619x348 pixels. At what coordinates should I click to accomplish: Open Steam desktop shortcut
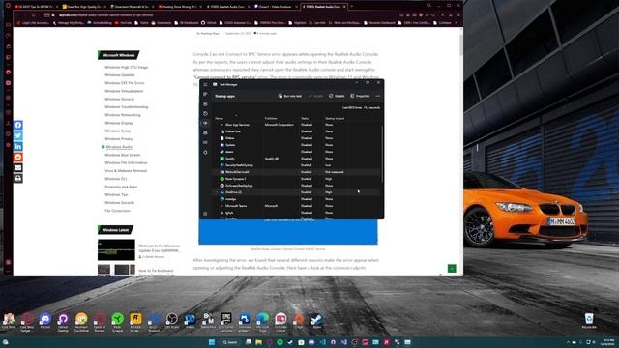click(x=316, y=320)
